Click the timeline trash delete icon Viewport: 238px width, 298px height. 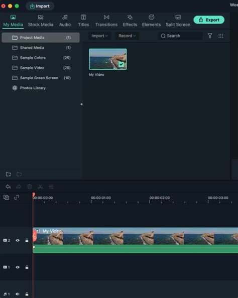click(30, 187)
